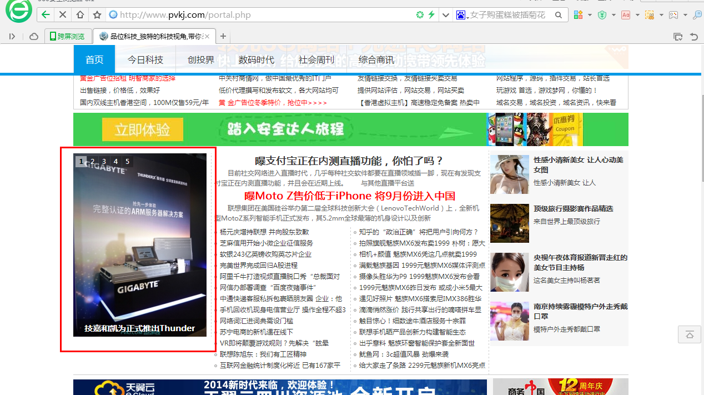Open the 创投界 navigation item
Screen dimensions: 704x395
(x=201, y=59)
